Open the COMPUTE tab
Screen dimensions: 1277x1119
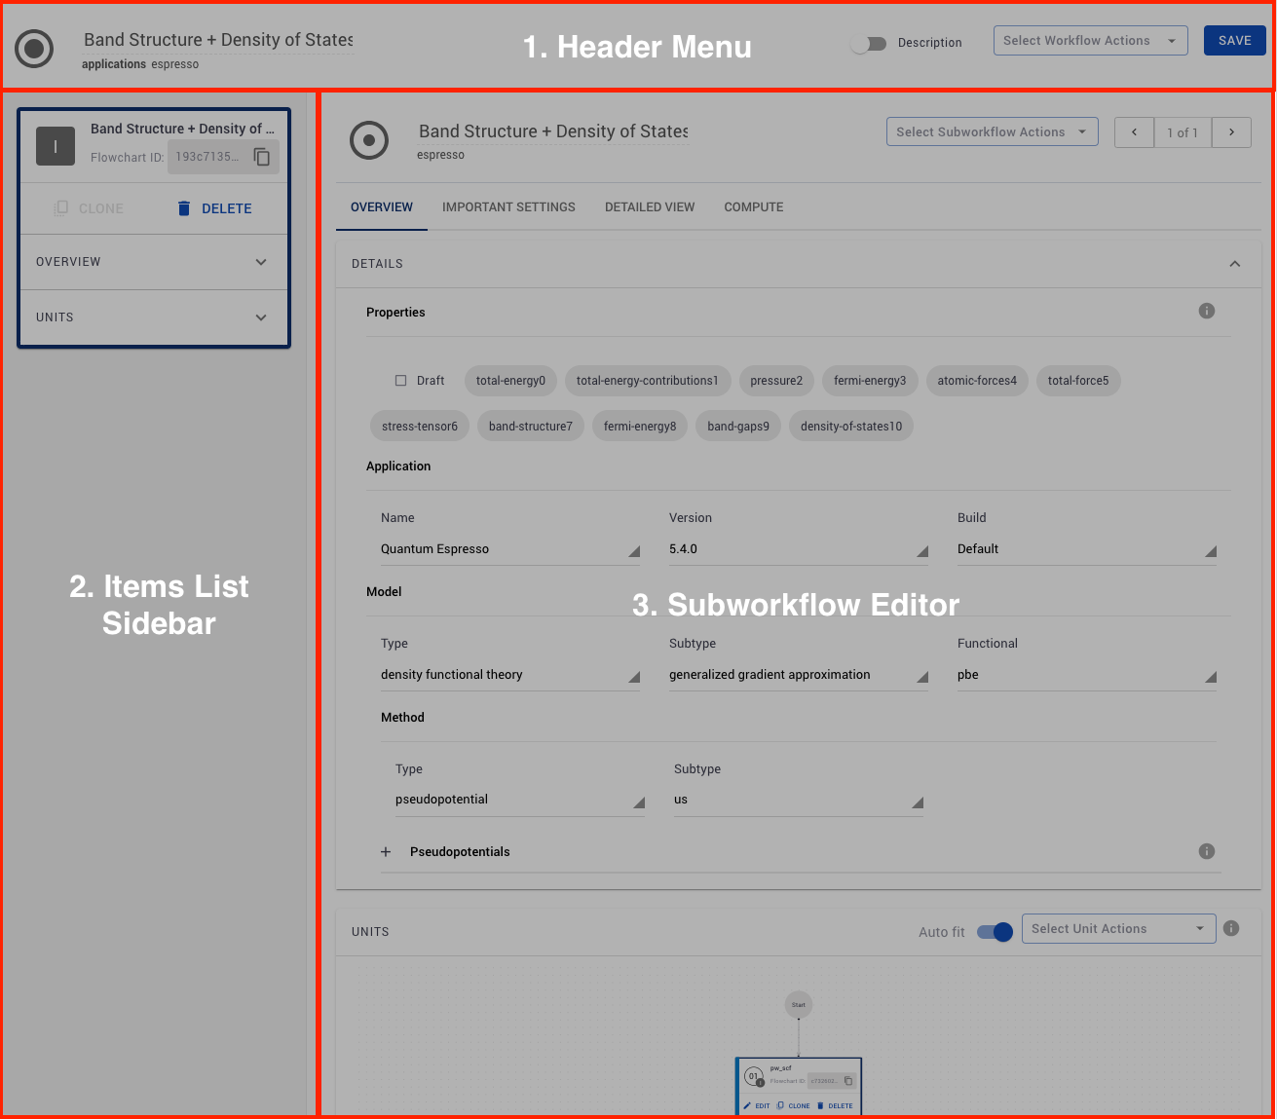[753, 207]
